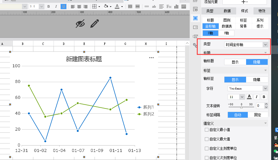Open the toolbar font name dropdown arrow

25,7
